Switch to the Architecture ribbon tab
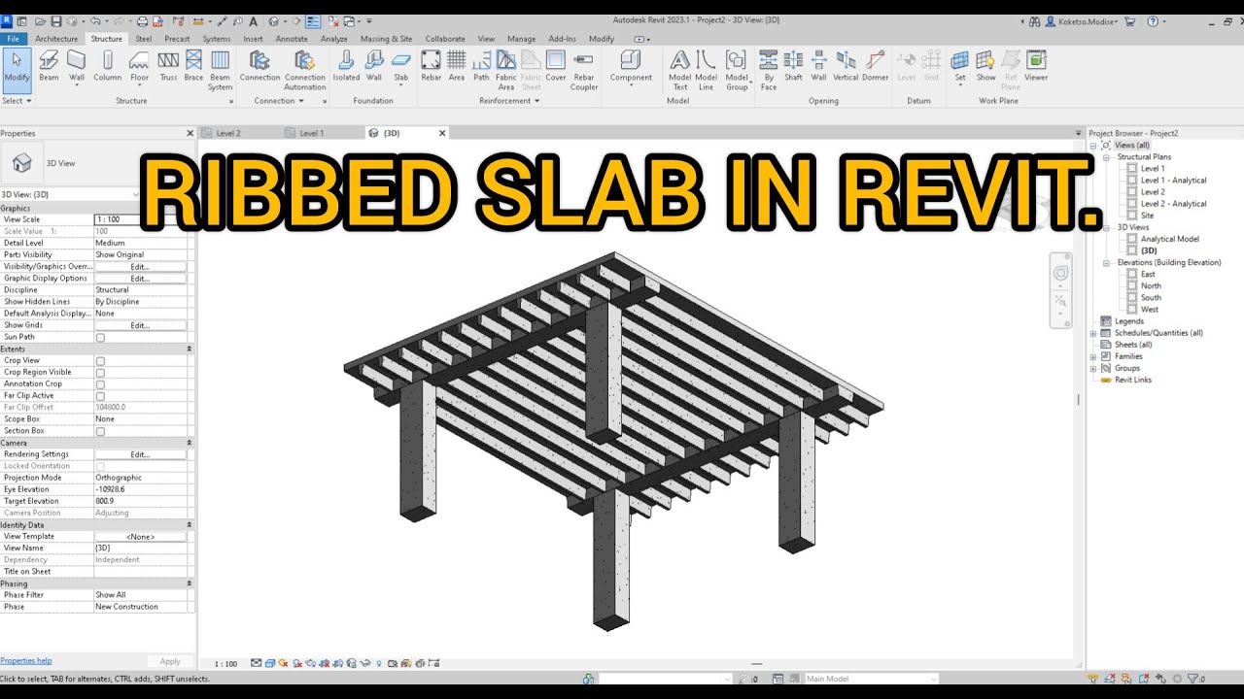Image resolution: width=1244 pixels, height=699 pixels. tap(56, 39)
